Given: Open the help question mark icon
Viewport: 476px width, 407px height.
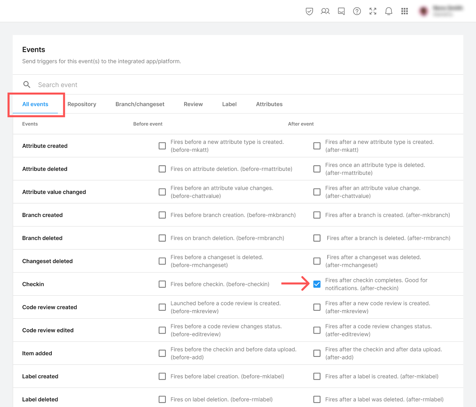Looking at the screenshot, I should coord(357,11).
